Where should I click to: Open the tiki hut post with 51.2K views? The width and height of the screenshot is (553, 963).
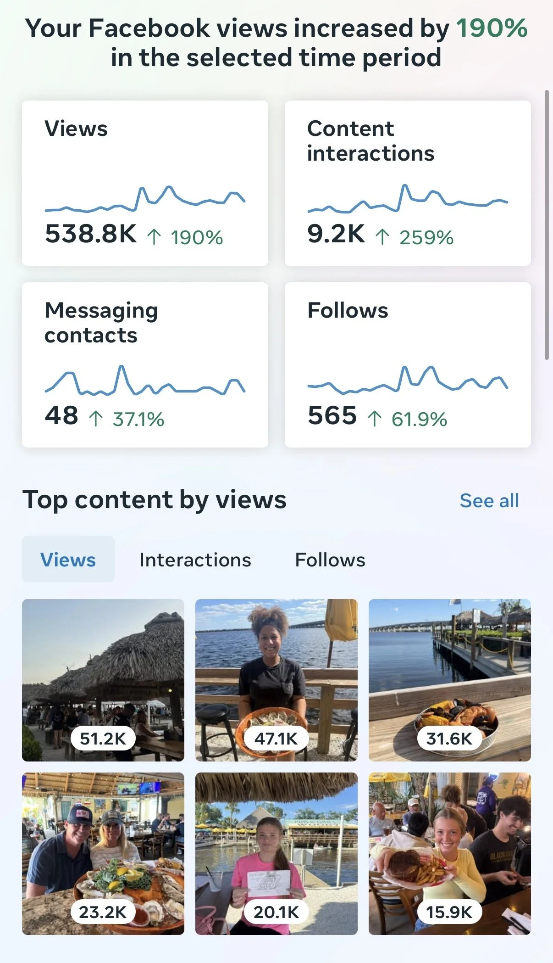103,680
